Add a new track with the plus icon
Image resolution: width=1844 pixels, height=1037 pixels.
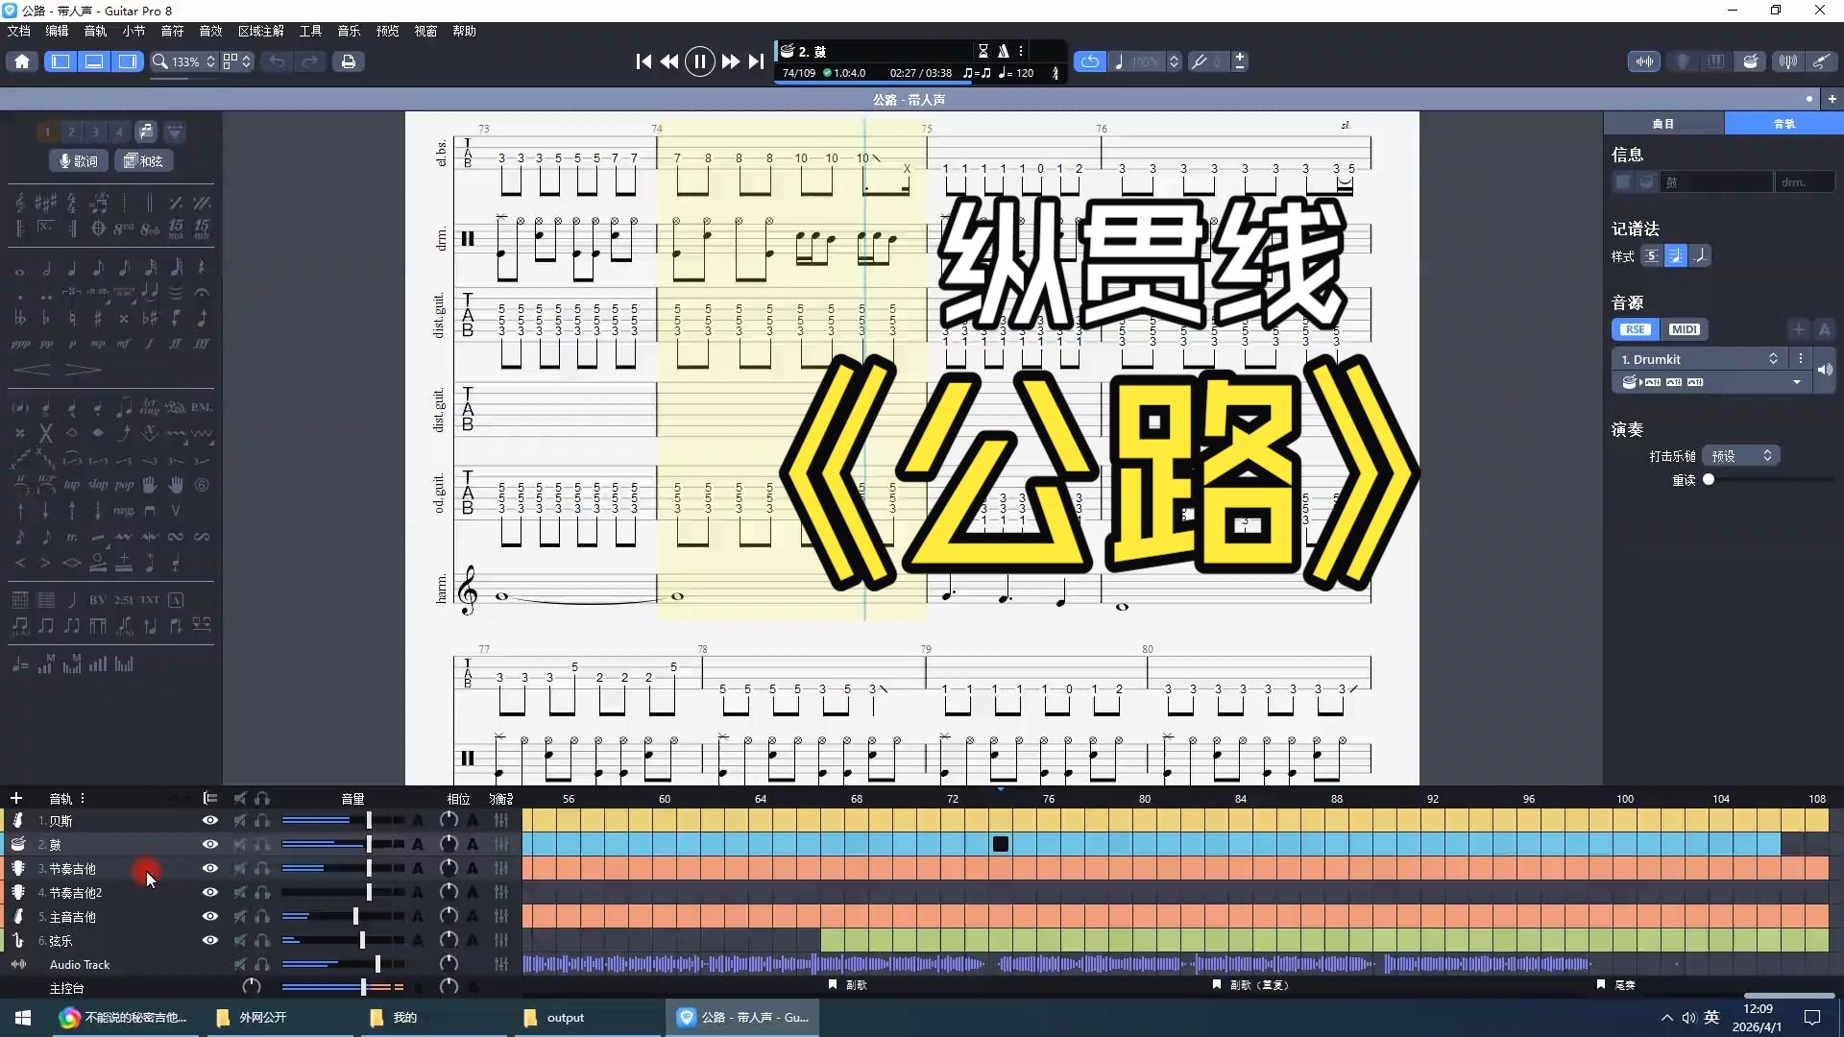(x=16, y=798)
